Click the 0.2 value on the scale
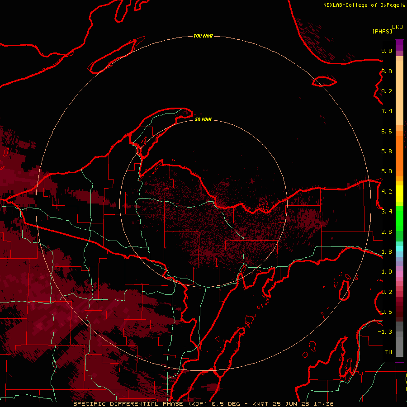 [x=387, y=292]
